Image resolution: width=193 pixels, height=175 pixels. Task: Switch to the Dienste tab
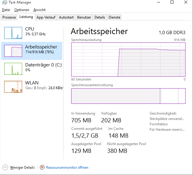114,17
